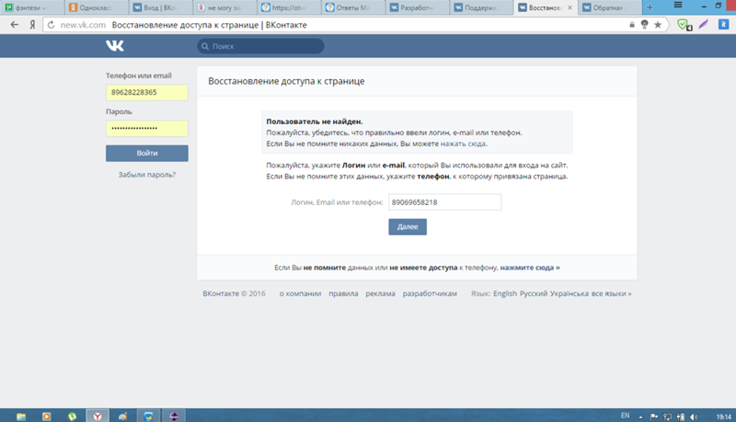The image size is (736, 422).
Task: Switch language to Русский
Action: click(534, 293)
